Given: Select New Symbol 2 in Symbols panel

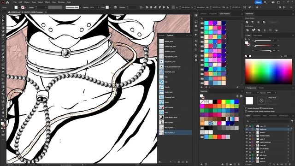Looking at the screenshot, I should [x=175, y=133].
